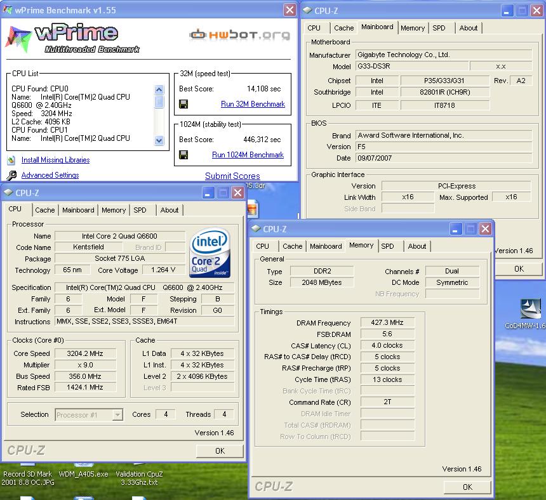The height and width of the screenshot is (500, 546).
Task: Close the CPU-Z CPU window
Action: pyautogui.click(x=238, y=193)
